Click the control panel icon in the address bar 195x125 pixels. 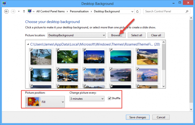point(30,11)
